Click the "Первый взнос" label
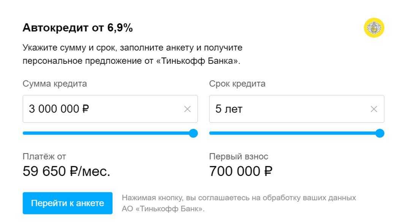 tap(239, 156)
